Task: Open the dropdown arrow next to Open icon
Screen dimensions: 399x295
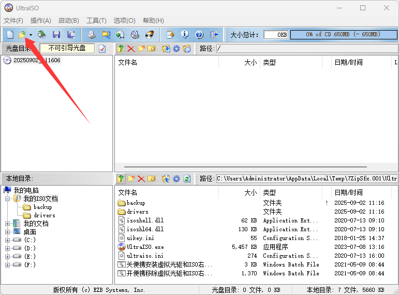Action: click(31, 35)
